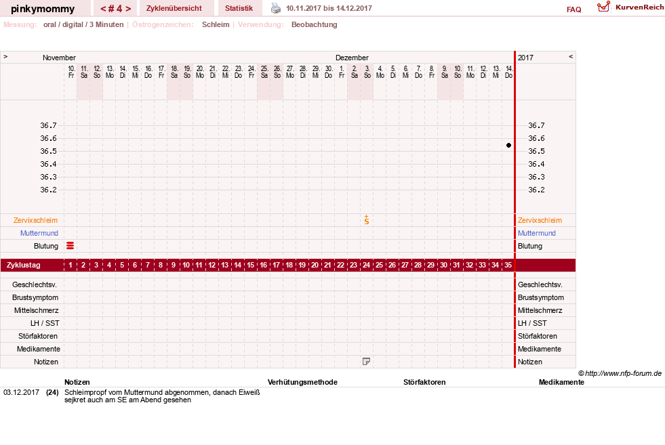Click the 10. Fr date column header
This screenshot has height=445, width=665.
(71, 72)
